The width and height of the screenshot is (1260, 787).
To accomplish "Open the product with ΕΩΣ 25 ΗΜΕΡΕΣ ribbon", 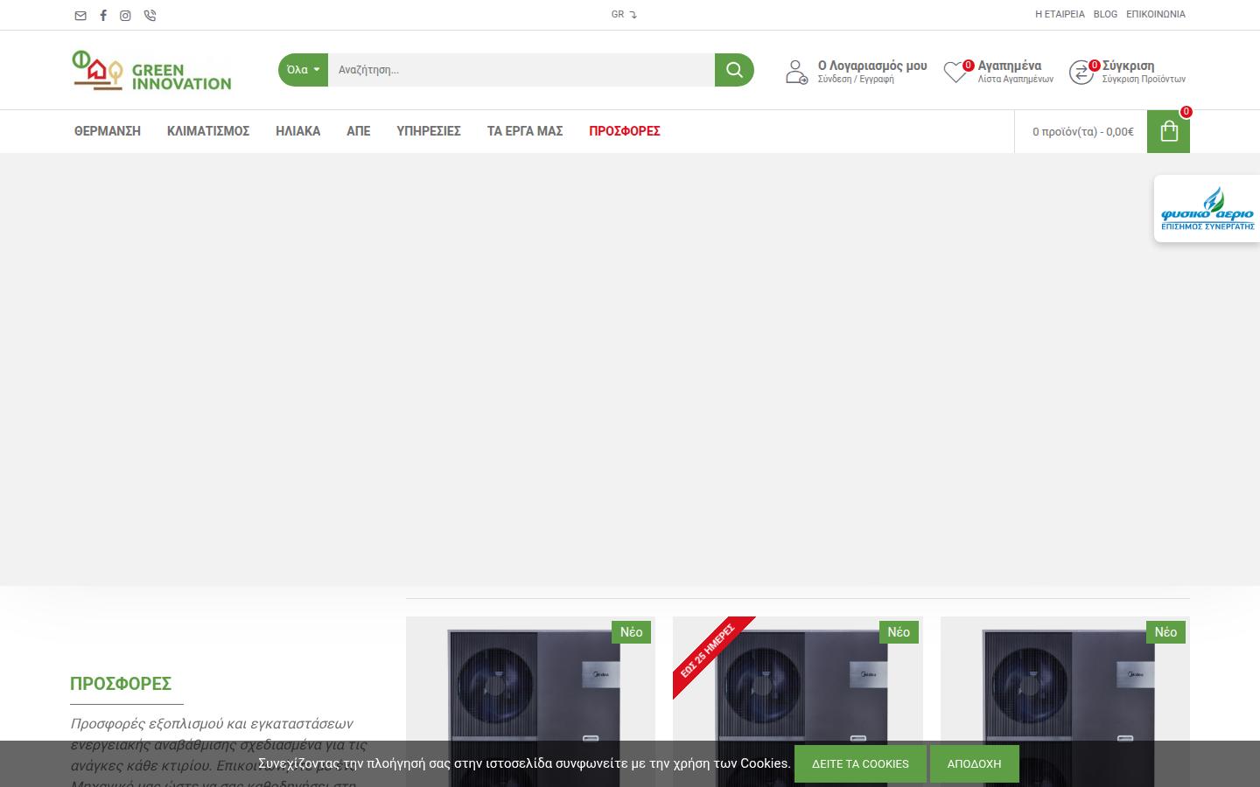I will (x=797, y=701).
